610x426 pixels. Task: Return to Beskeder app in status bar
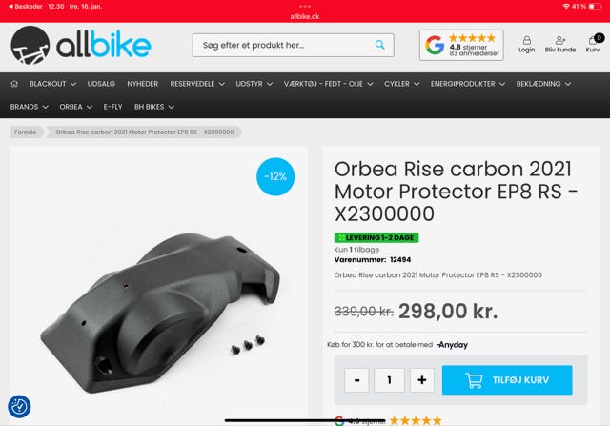point(26,7)
